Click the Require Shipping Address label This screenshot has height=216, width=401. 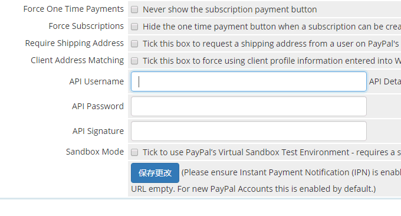[x=74, y=43]
